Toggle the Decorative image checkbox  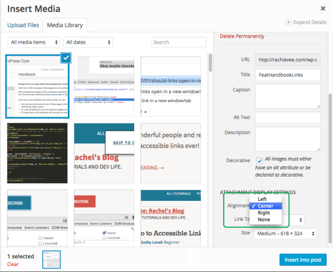tap(259, 161)
